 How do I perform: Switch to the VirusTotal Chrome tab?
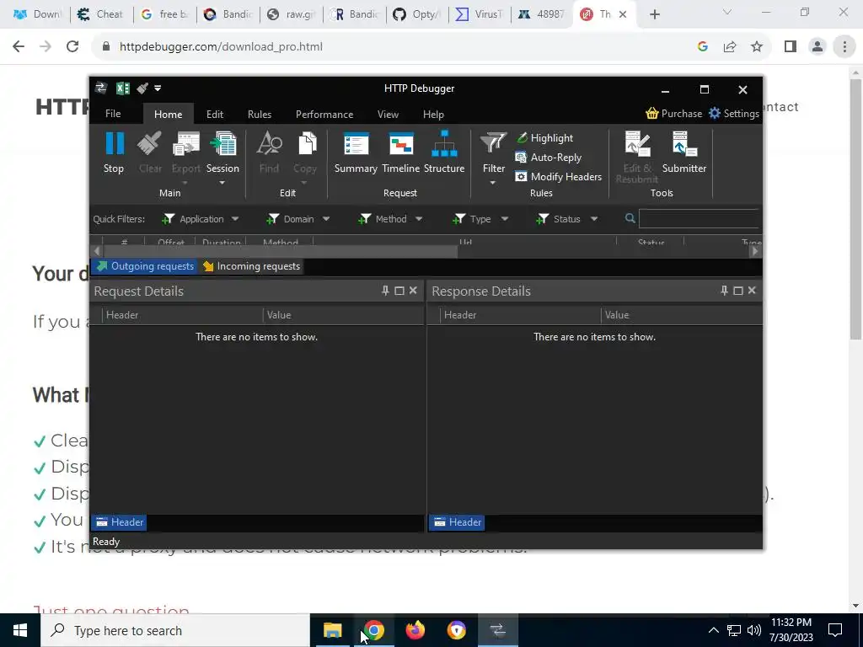[480, 14]
